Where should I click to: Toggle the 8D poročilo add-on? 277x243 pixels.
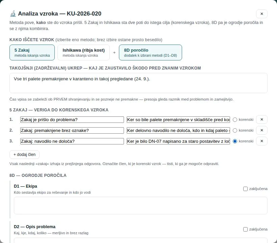pos(150,52)
